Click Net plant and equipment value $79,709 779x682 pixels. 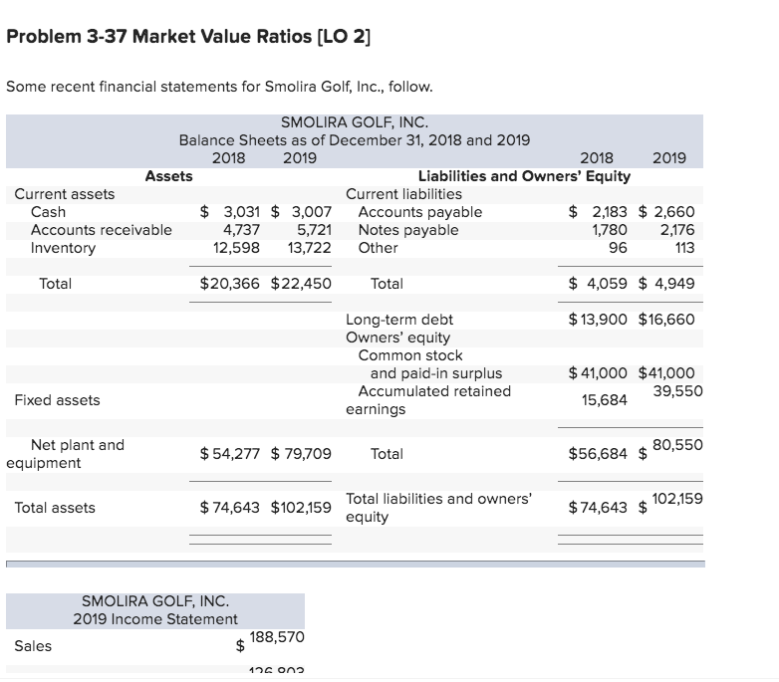(301, 454)
